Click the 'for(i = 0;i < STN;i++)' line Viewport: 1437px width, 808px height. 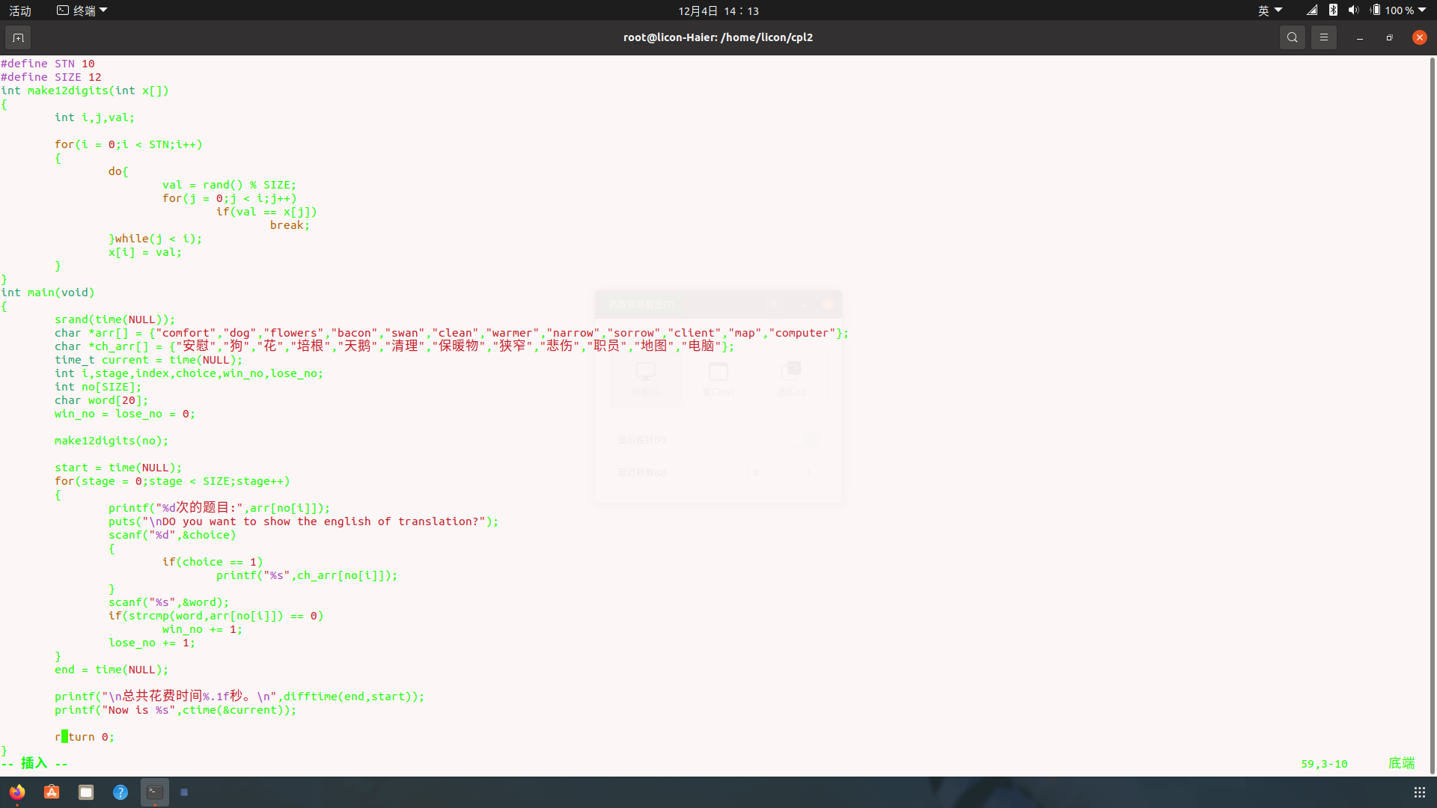coord(128,144)
